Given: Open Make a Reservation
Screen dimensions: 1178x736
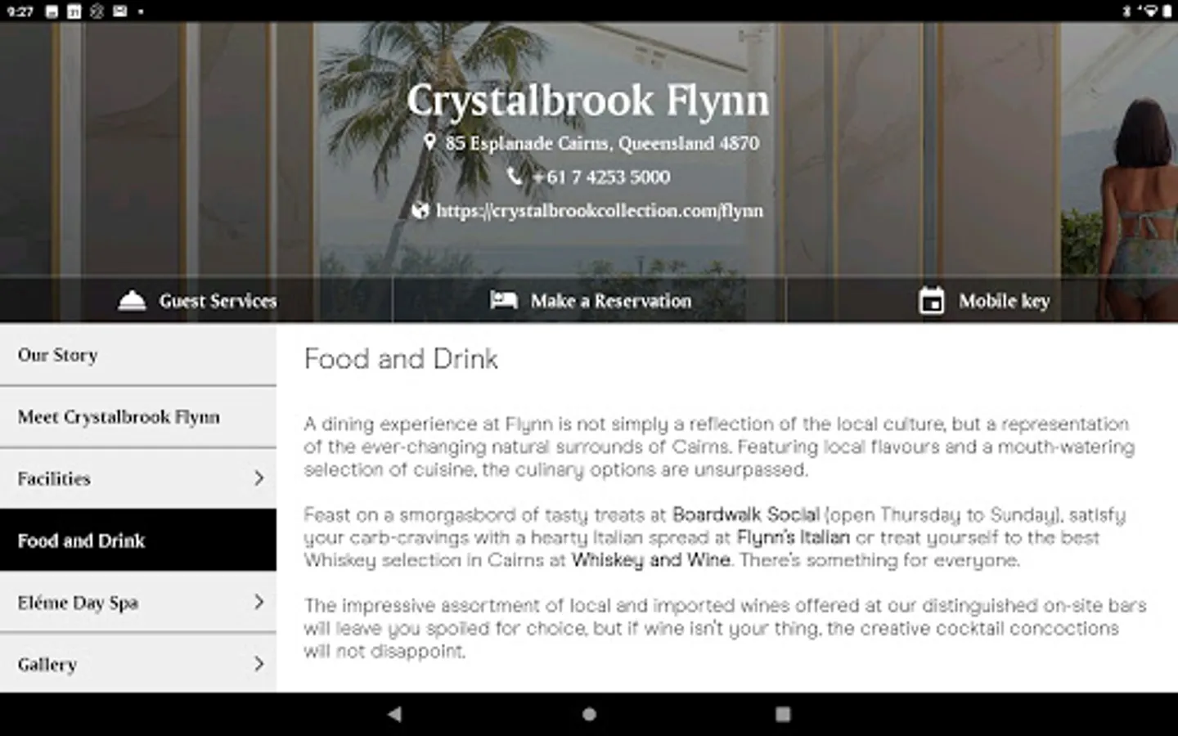Looking at the screenshot, I should pos(589,300).
